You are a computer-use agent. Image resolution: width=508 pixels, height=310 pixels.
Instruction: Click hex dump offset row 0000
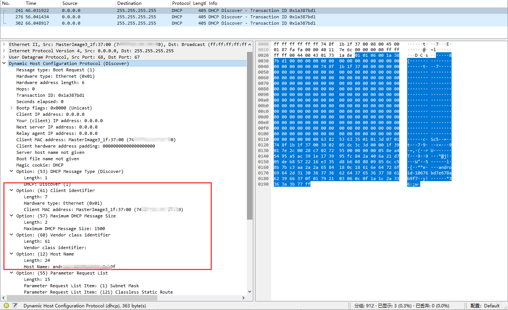pyautogui.click(x=263, y=44)
